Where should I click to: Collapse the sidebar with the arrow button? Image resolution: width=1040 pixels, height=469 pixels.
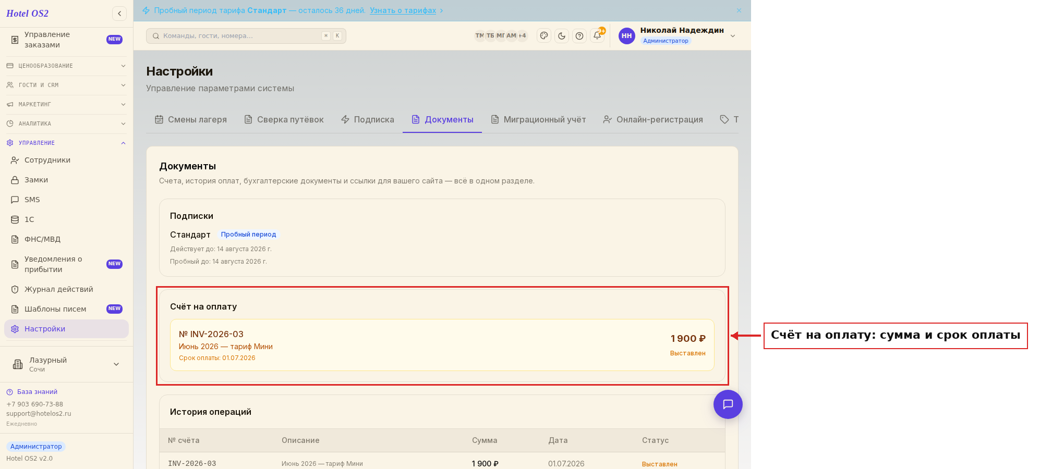point(119,14)
